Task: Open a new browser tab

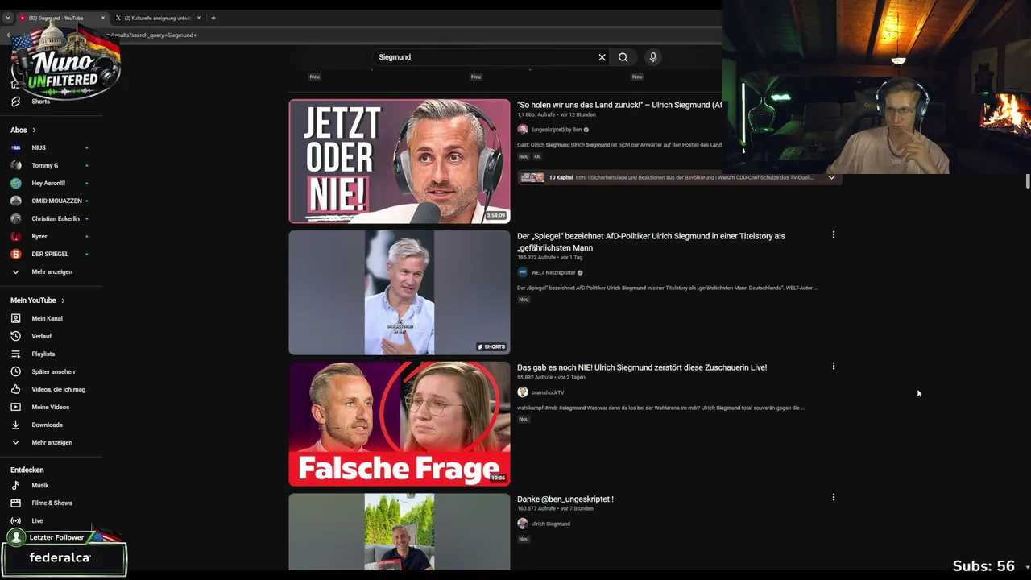Action: 213,18
